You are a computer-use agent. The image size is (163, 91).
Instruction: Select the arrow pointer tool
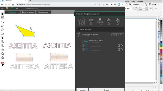coord(2,14)
